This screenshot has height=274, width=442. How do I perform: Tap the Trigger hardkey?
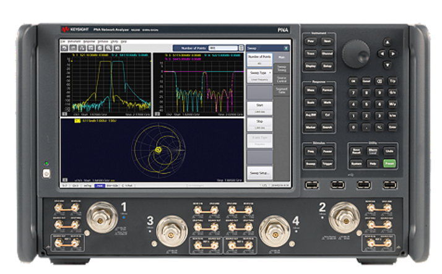point(327,164)
